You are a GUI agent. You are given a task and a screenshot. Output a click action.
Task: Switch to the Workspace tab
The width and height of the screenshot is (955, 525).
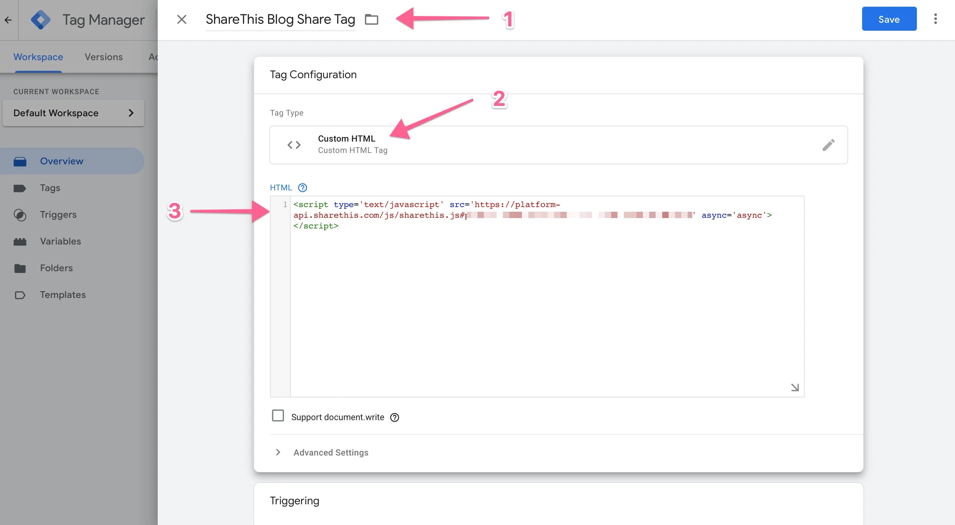click(38, 57)
